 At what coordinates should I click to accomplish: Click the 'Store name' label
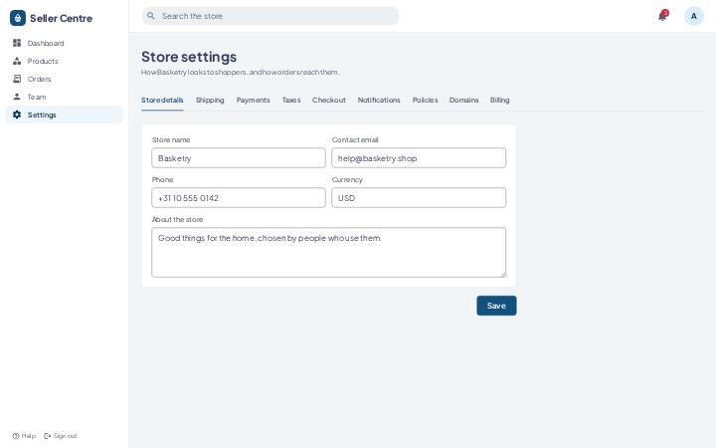(171, 140)
